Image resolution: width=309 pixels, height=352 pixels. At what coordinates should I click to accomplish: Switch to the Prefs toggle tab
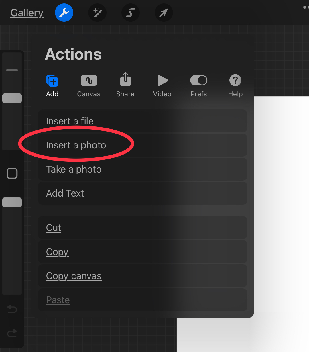pos(198,85)
